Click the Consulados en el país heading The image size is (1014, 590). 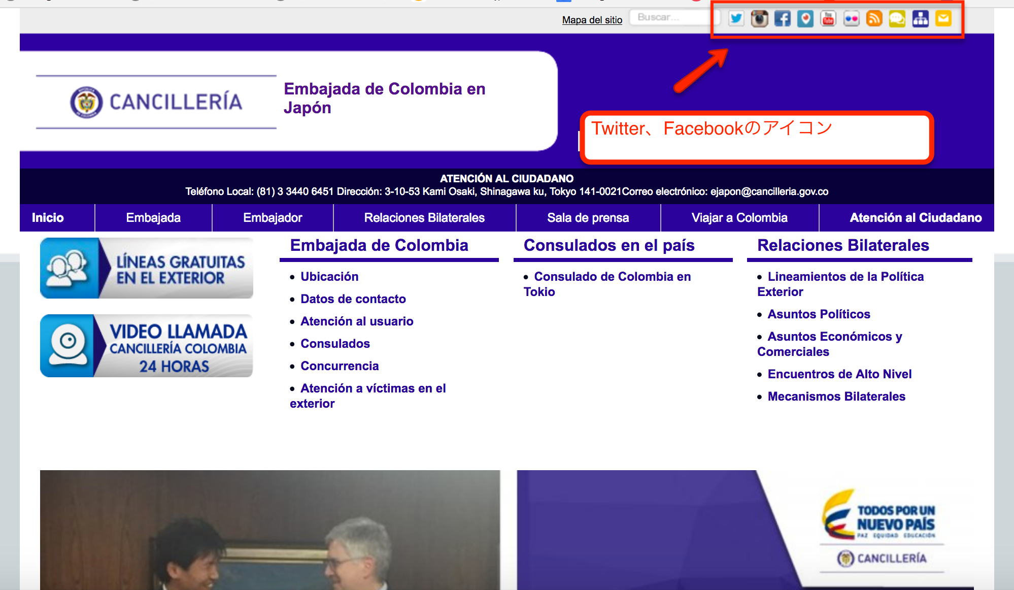pyautogui.click(x=609, y=245)
